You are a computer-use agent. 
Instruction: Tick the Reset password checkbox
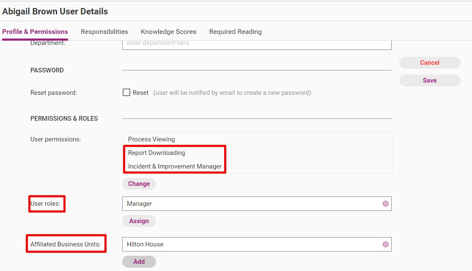(126, 92)
